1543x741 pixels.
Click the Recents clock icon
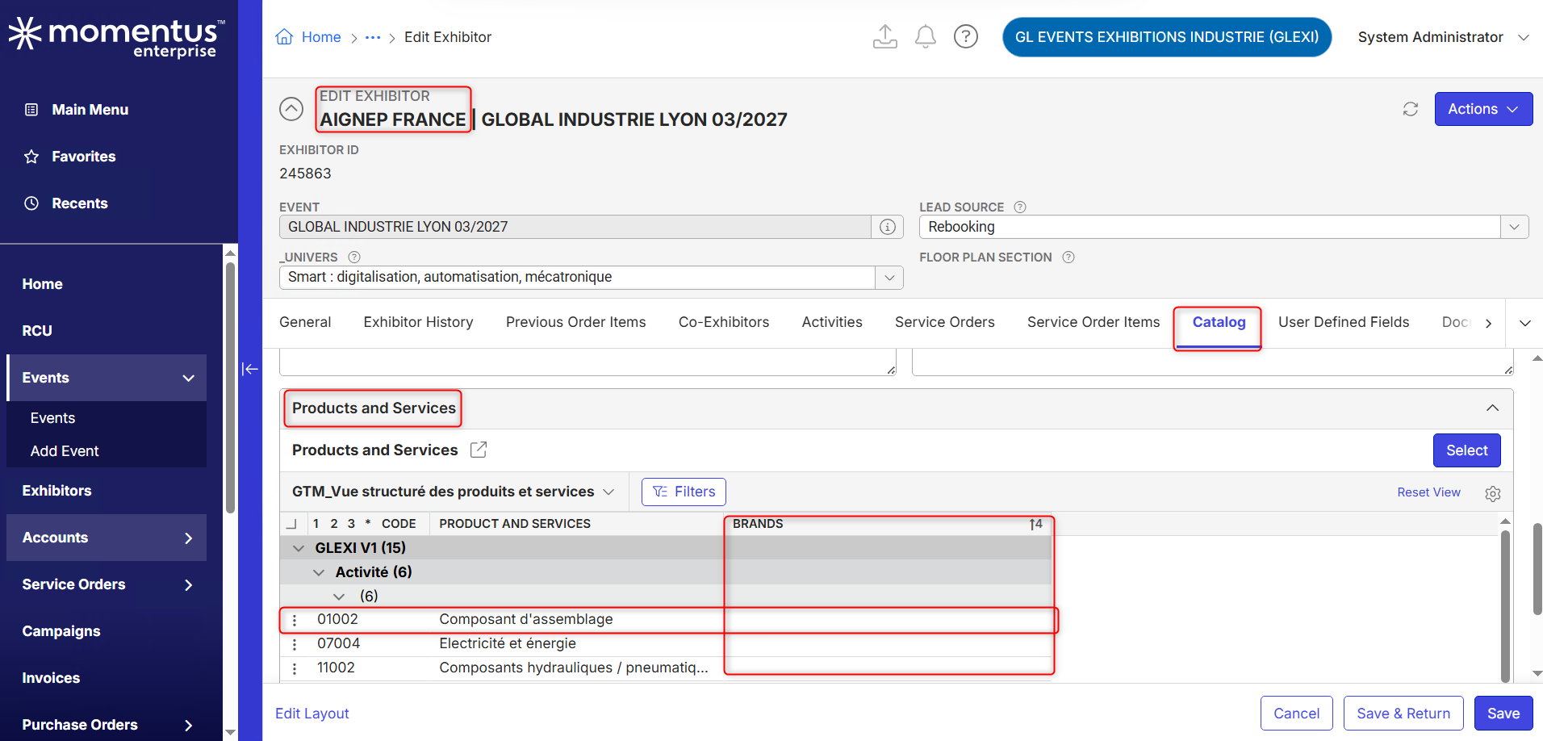[x=31, y=203]
